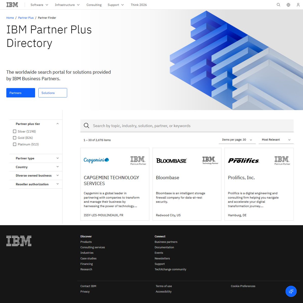Open the Prolifics, Inc. card title
Screen dimensions: 303x303
[x=241, y=178]
